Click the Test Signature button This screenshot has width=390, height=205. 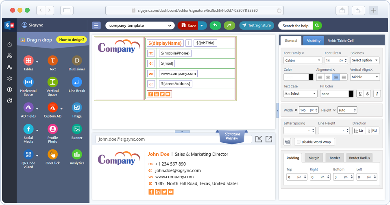point(257,26)
